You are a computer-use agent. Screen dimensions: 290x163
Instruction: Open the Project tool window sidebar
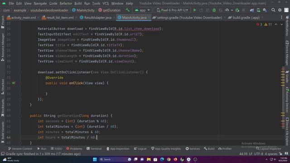click(x=3, y=22)
